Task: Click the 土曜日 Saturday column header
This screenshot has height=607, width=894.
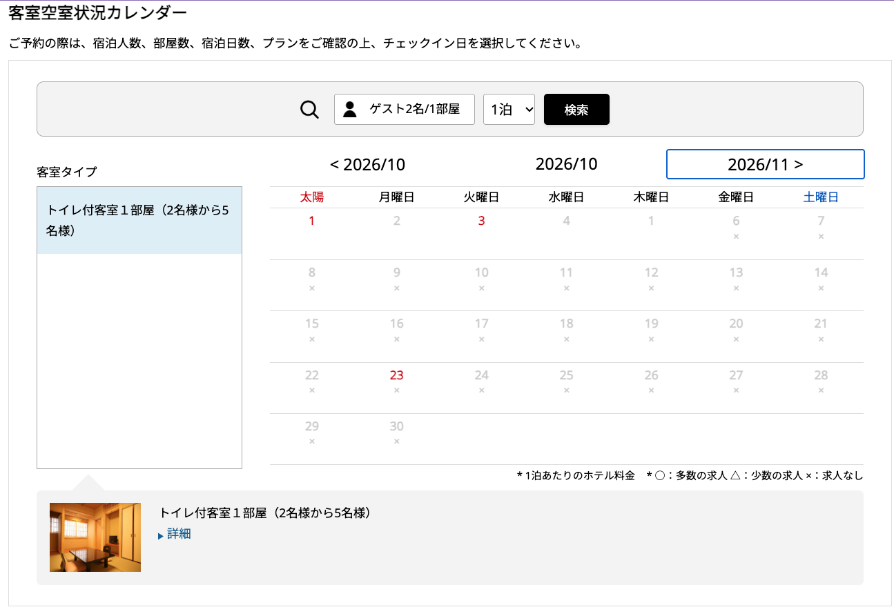Action: click(822, 197)
